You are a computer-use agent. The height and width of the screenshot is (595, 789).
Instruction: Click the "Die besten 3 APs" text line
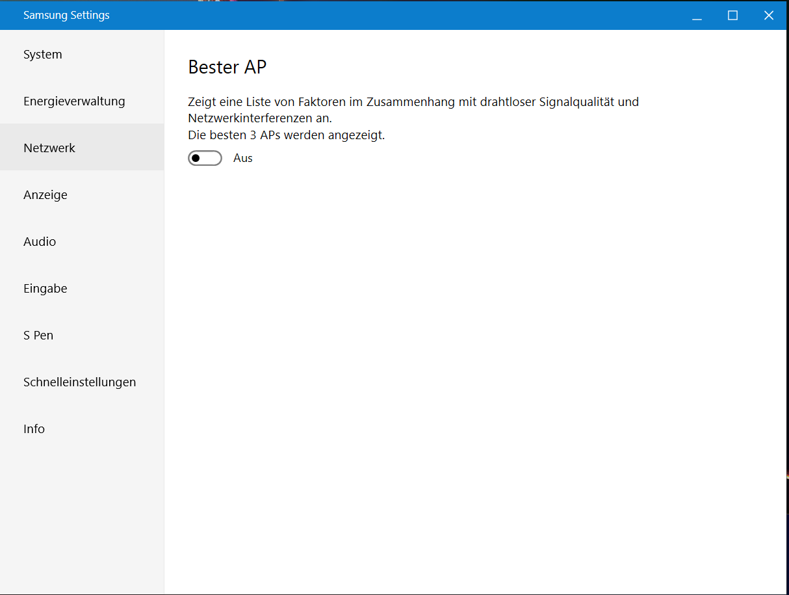(286, 135)
